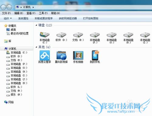
Task: Open 本地磁盘 (H:) drive icon
Action: tap(128, 35)
